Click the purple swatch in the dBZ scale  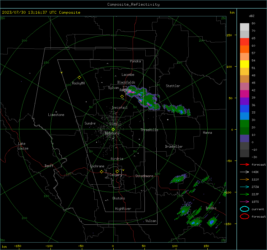(244, 101)
